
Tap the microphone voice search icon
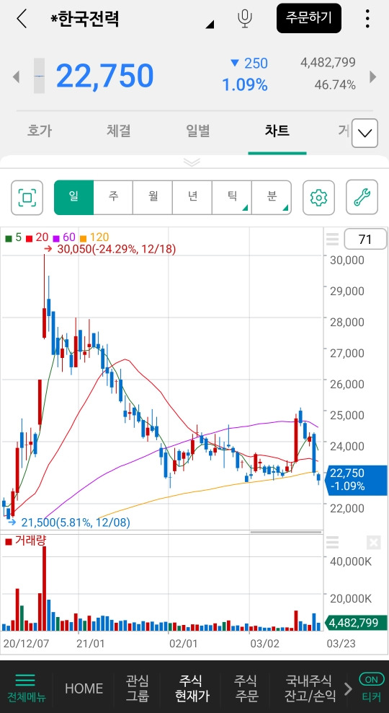[245, 19]
